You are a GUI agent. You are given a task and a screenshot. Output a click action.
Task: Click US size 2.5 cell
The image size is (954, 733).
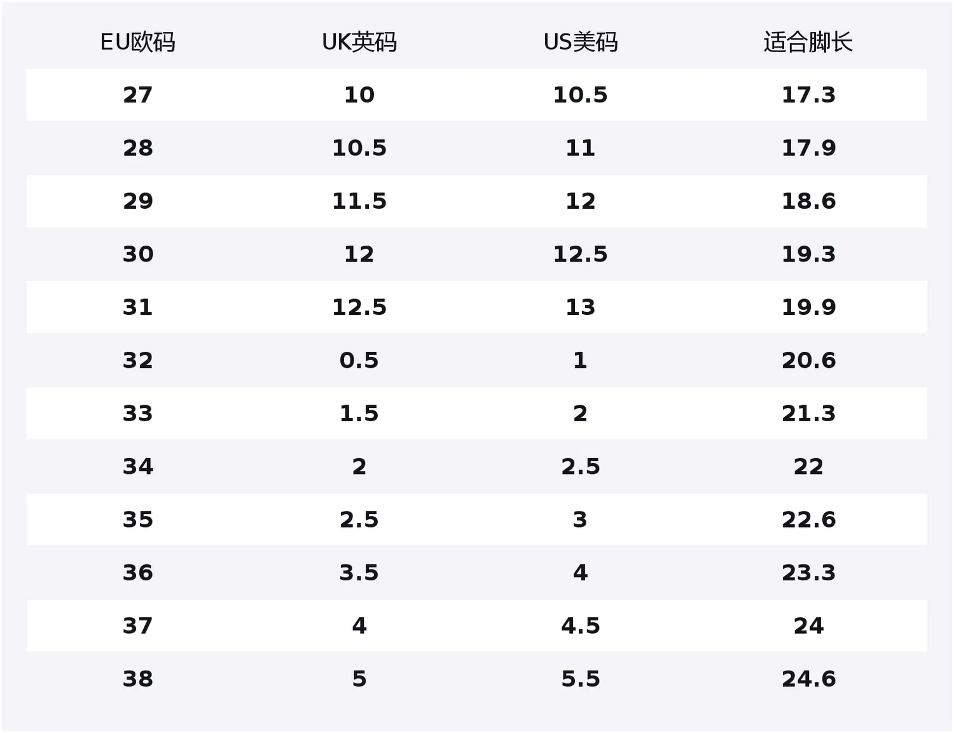point(581,466)
